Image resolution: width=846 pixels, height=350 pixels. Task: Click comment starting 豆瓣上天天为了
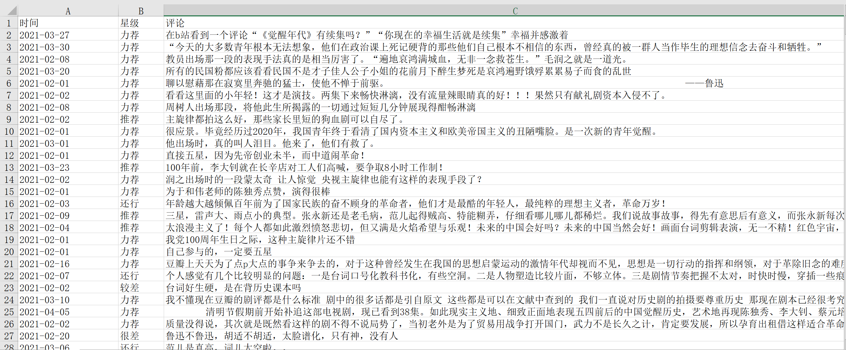coord(505,264)
